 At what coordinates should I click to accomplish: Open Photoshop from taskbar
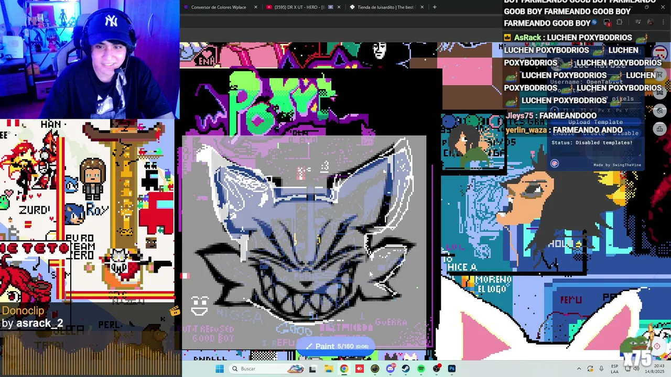click(x=452, y=369)
